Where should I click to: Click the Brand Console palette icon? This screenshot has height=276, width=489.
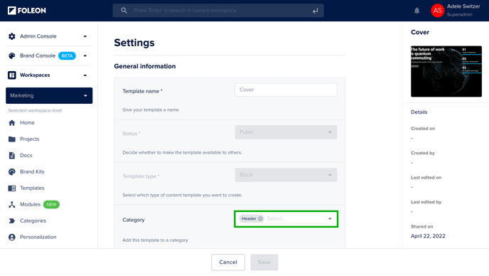[x=12, y=56]
